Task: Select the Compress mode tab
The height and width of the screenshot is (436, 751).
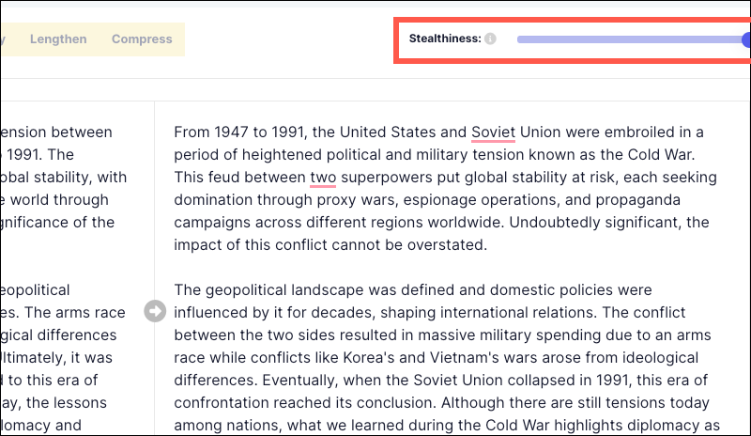Action: [x=142, y=39]
